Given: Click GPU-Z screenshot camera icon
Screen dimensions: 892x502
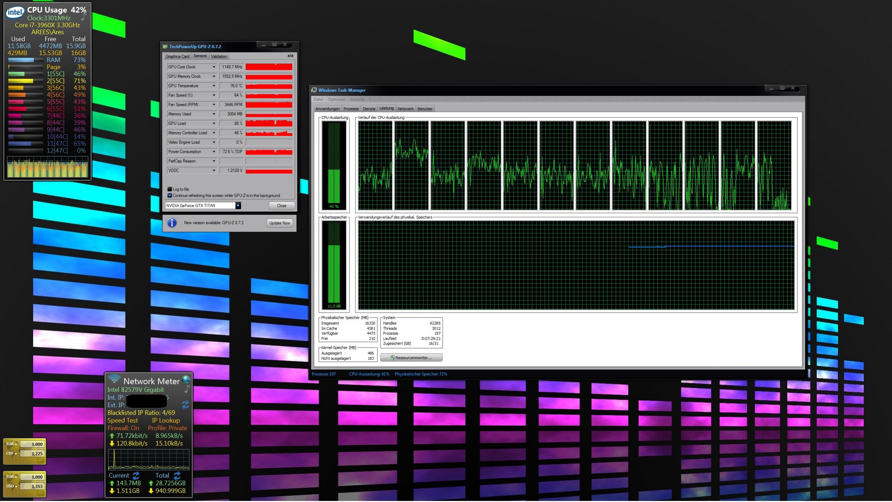Looking at the screenshot, I should [290, 56].
